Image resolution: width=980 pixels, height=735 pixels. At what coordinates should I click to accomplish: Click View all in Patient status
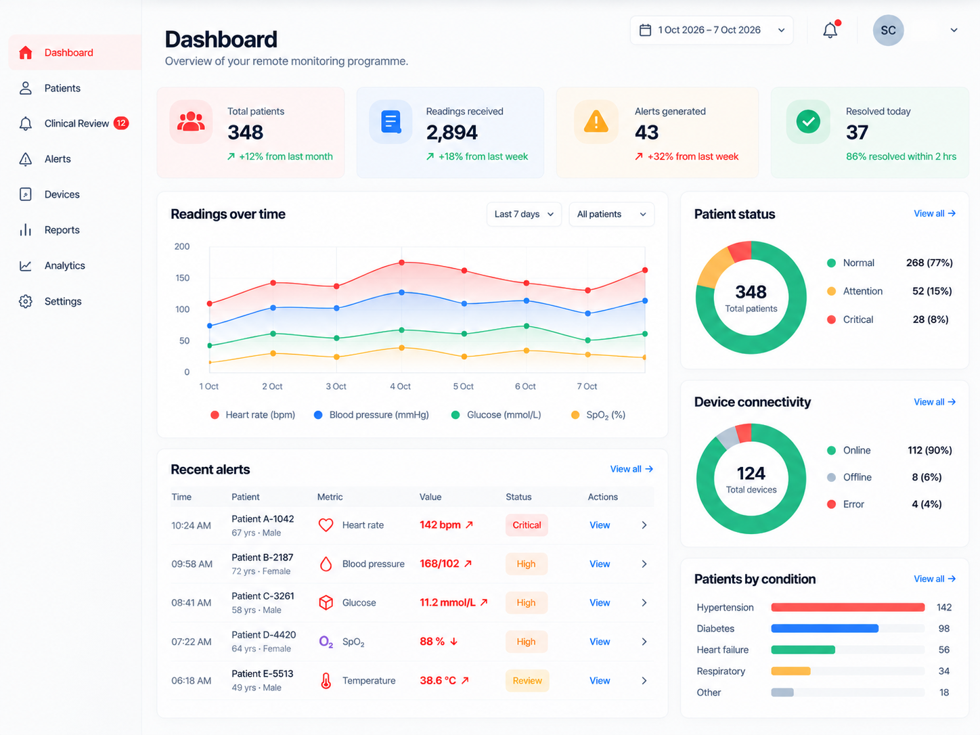click(935, 214)
